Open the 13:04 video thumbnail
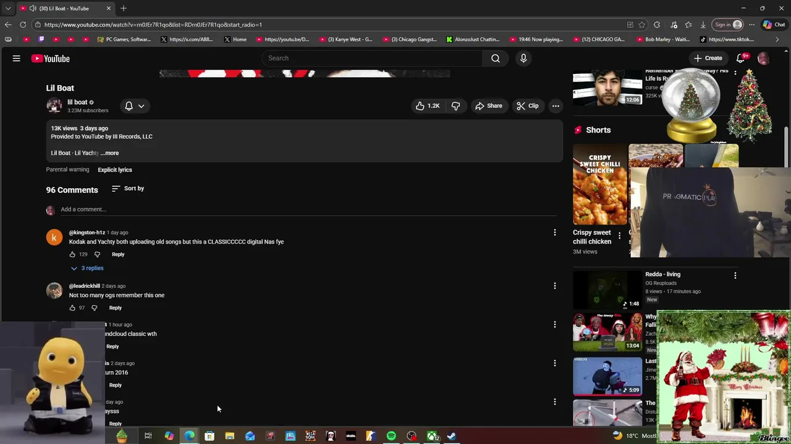The image size is (791, 444). pyautogui.click(x=607, y=332)
